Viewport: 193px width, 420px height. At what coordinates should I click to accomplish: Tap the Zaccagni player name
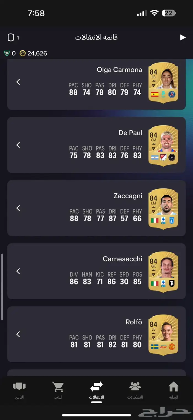coord(128,196)
